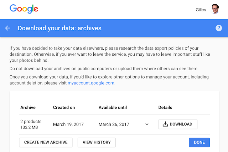Click the March 19, 2017 creation date

(68, 124)
